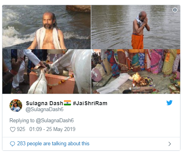Viewport: 190px width, 156px height.
Task: Open the Twitter bird logo
Action: click(x=169, y=103)
